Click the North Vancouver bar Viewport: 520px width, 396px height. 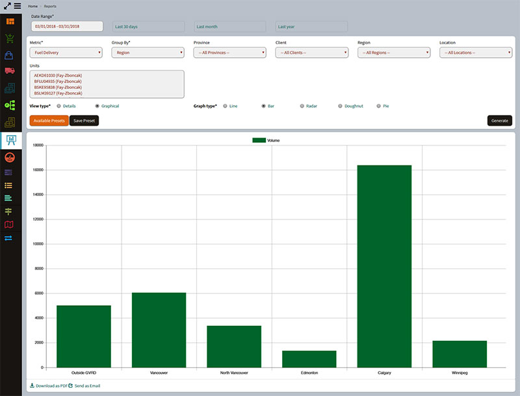234,346
